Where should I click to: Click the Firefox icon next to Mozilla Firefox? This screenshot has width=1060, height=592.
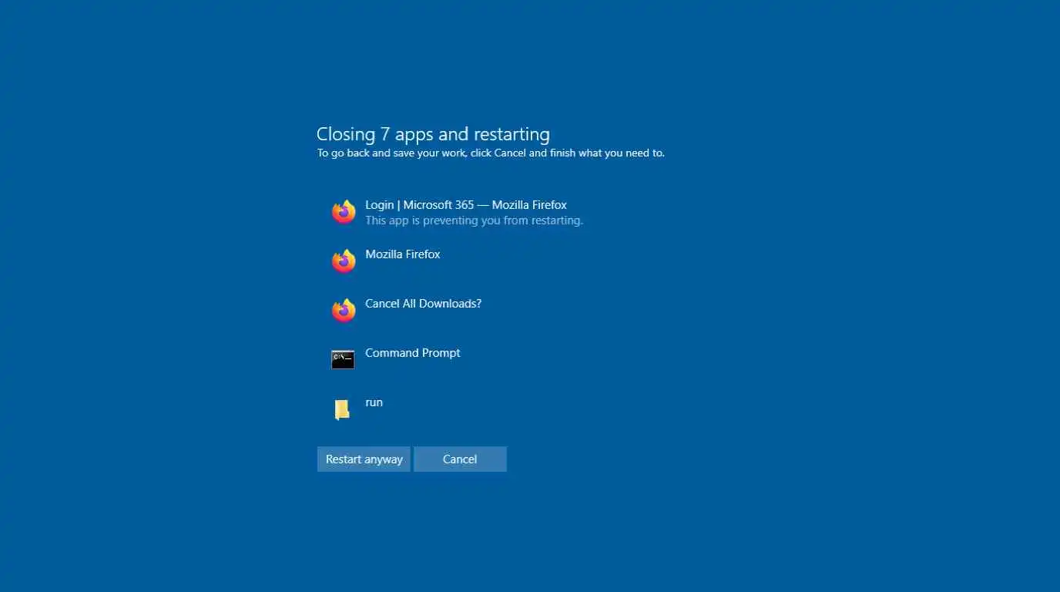click(344, 261)
